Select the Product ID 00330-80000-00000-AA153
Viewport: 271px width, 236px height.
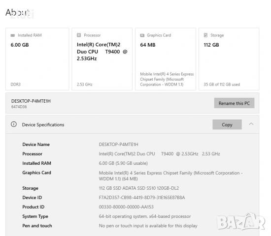[126, 207]
